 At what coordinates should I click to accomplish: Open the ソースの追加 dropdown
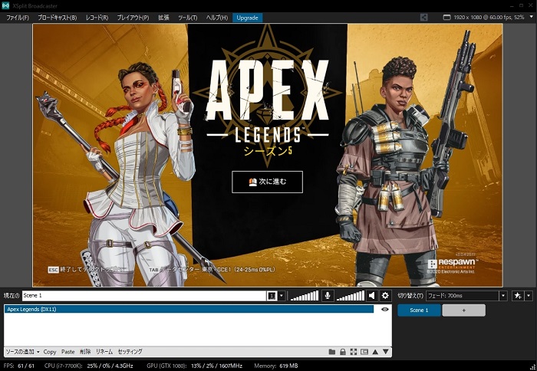point(22,352)
